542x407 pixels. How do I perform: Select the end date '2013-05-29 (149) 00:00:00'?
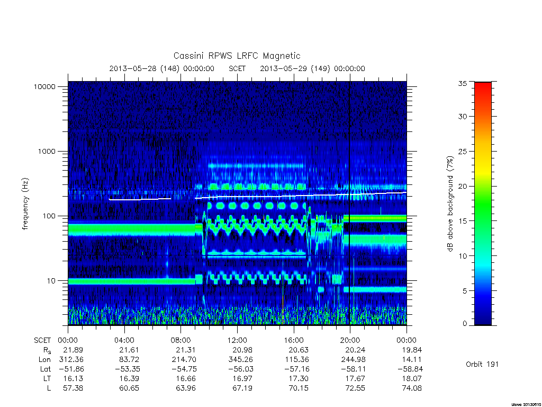(312, 68)
